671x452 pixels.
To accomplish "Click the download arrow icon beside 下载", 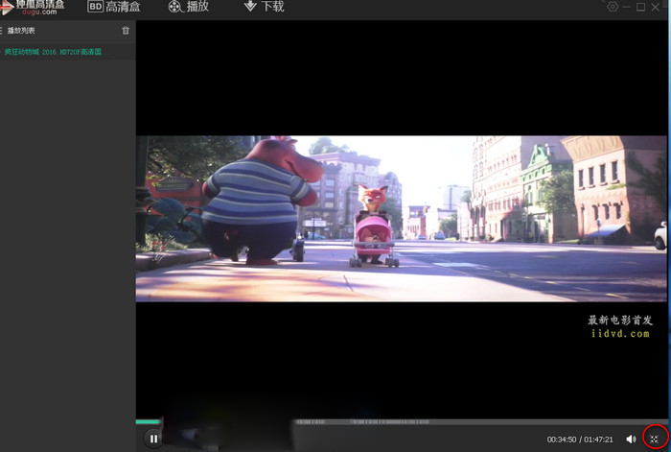I will click(250, 7).
